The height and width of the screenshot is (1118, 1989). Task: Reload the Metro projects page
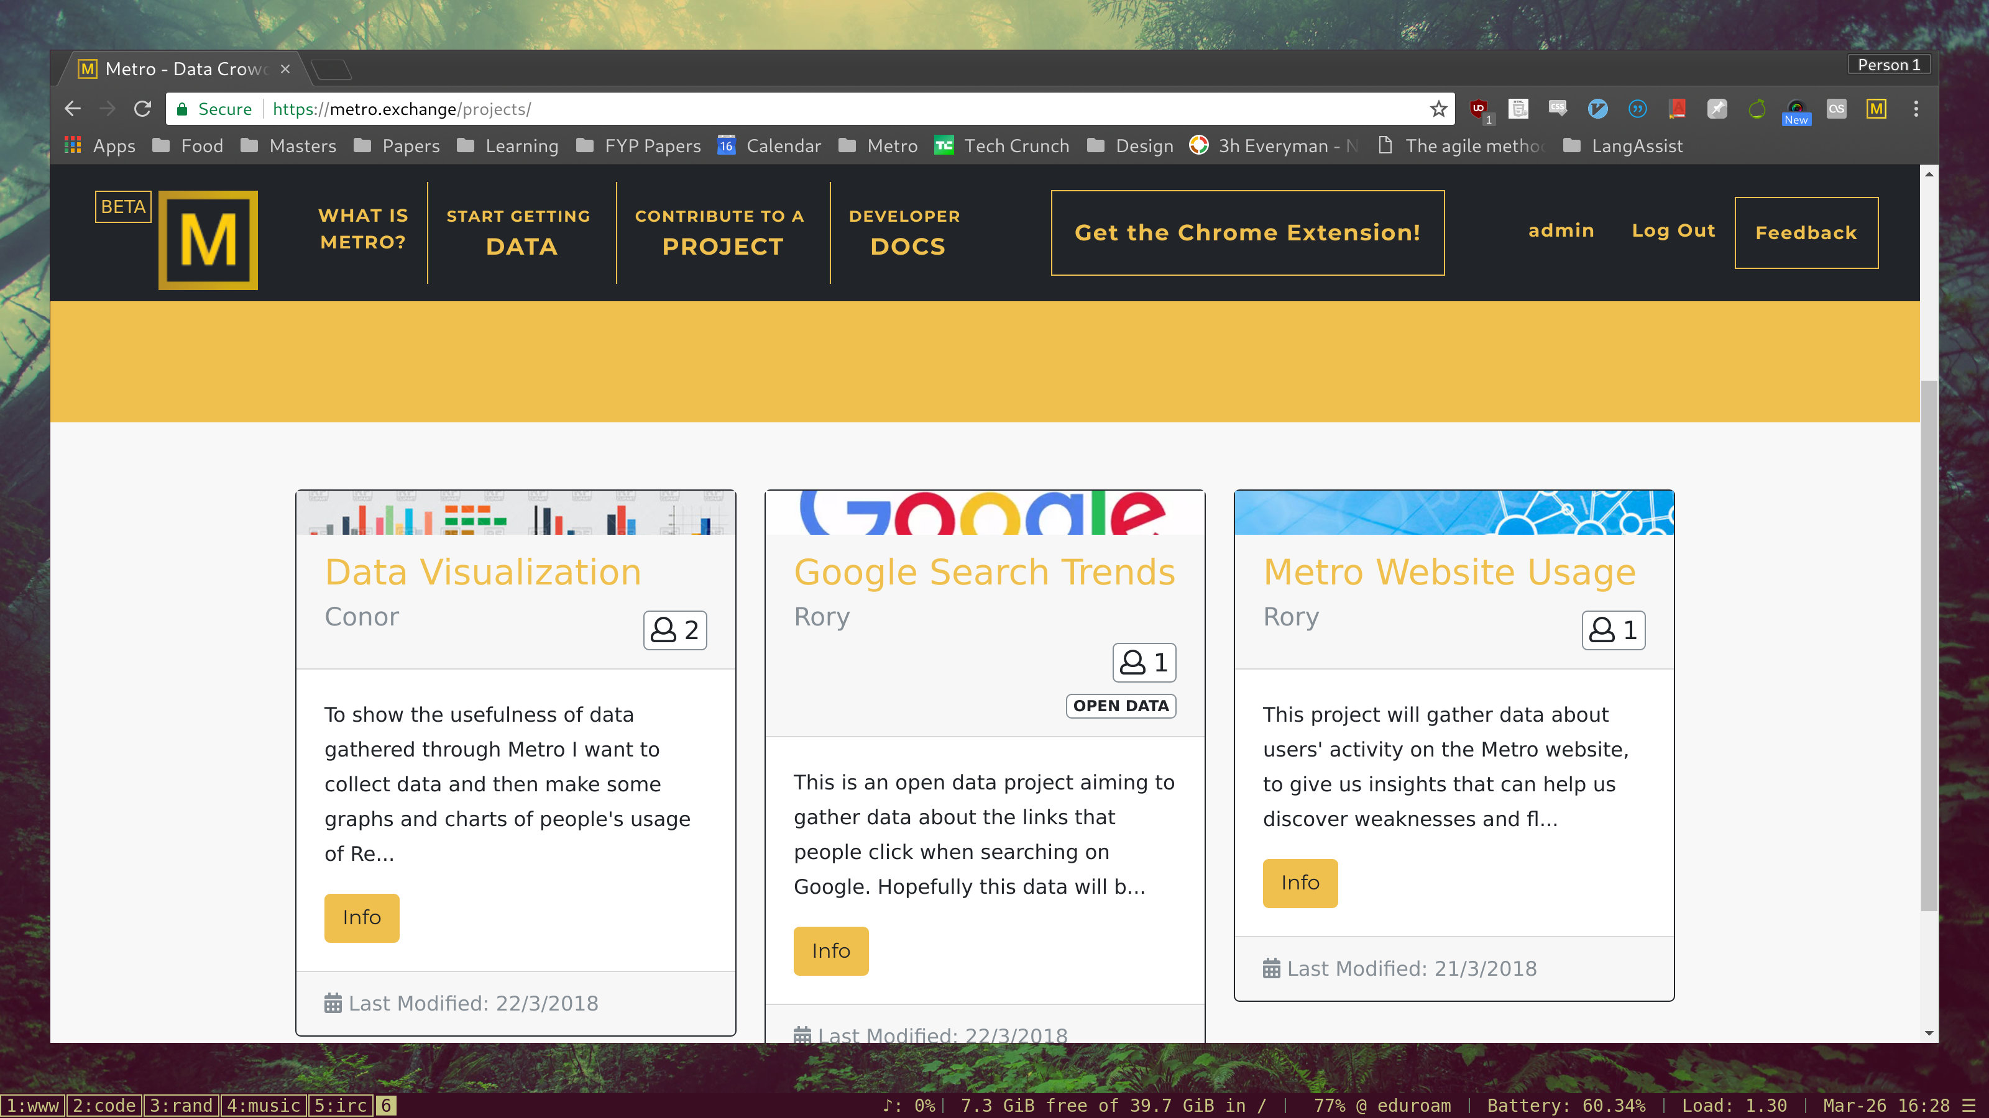click(142, 109)
